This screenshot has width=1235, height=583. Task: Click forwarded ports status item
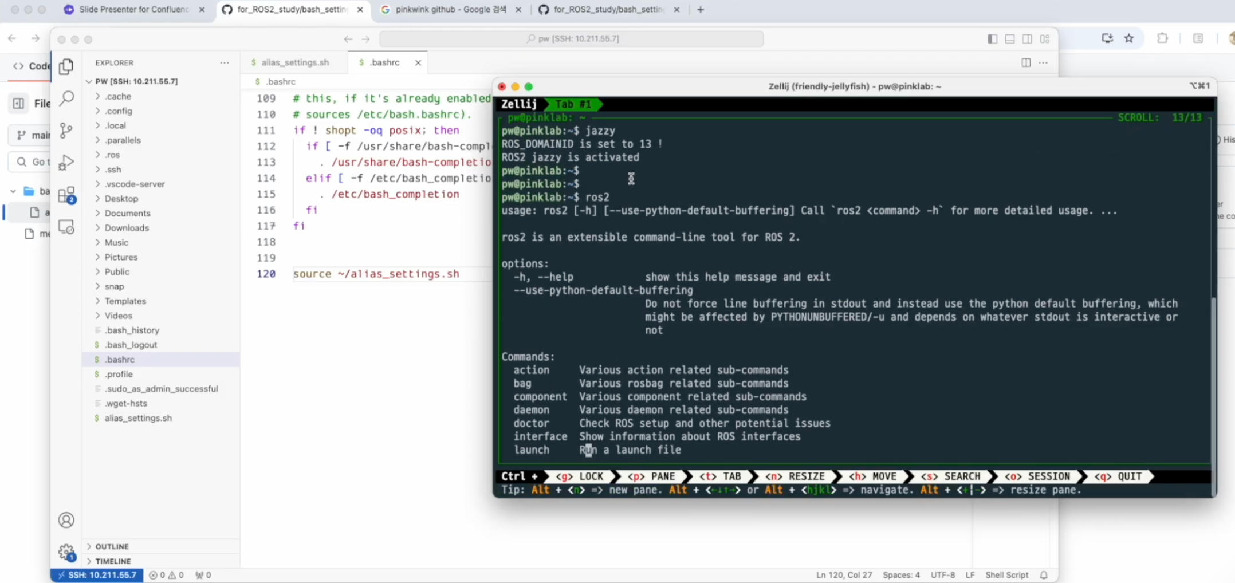[203, 575]
